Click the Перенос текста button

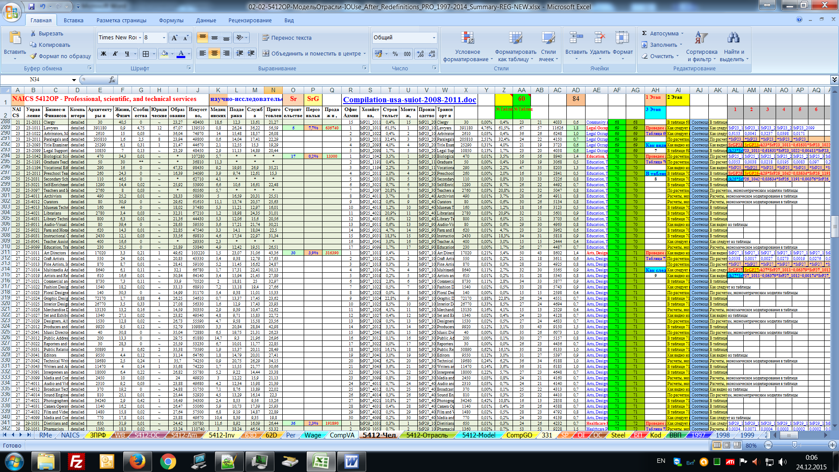tap(287, 38)
